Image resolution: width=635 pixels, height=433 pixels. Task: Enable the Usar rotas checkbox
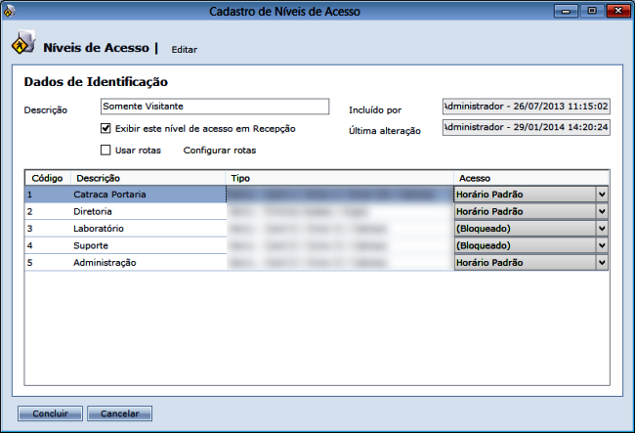pyautogui.click(x=106, y=151)
